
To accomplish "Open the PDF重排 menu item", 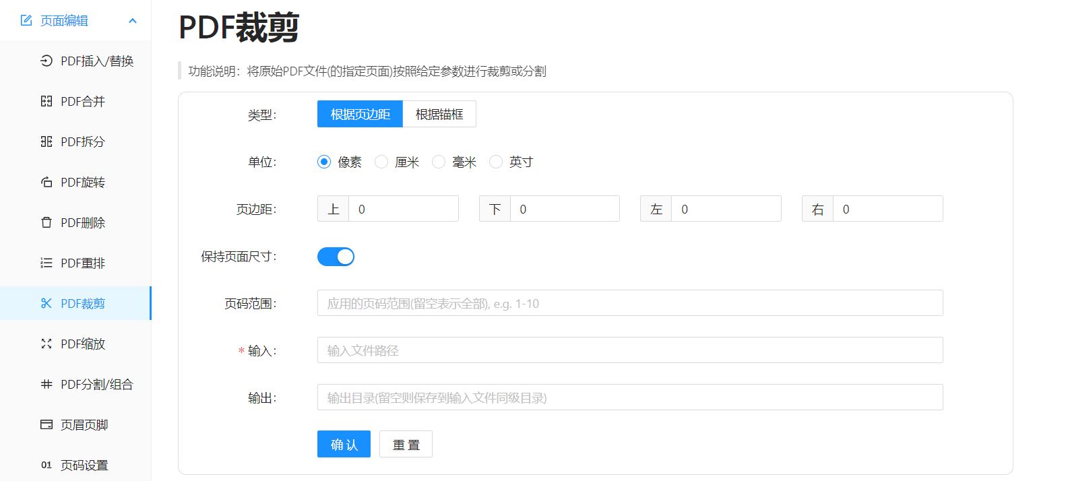I will (75, 263).
